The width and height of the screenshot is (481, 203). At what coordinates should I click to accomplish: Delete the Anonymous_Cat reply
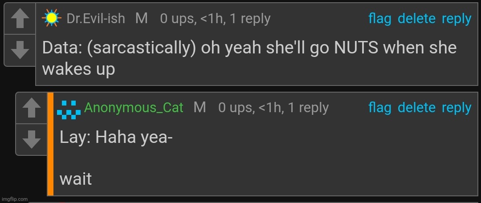416,108
